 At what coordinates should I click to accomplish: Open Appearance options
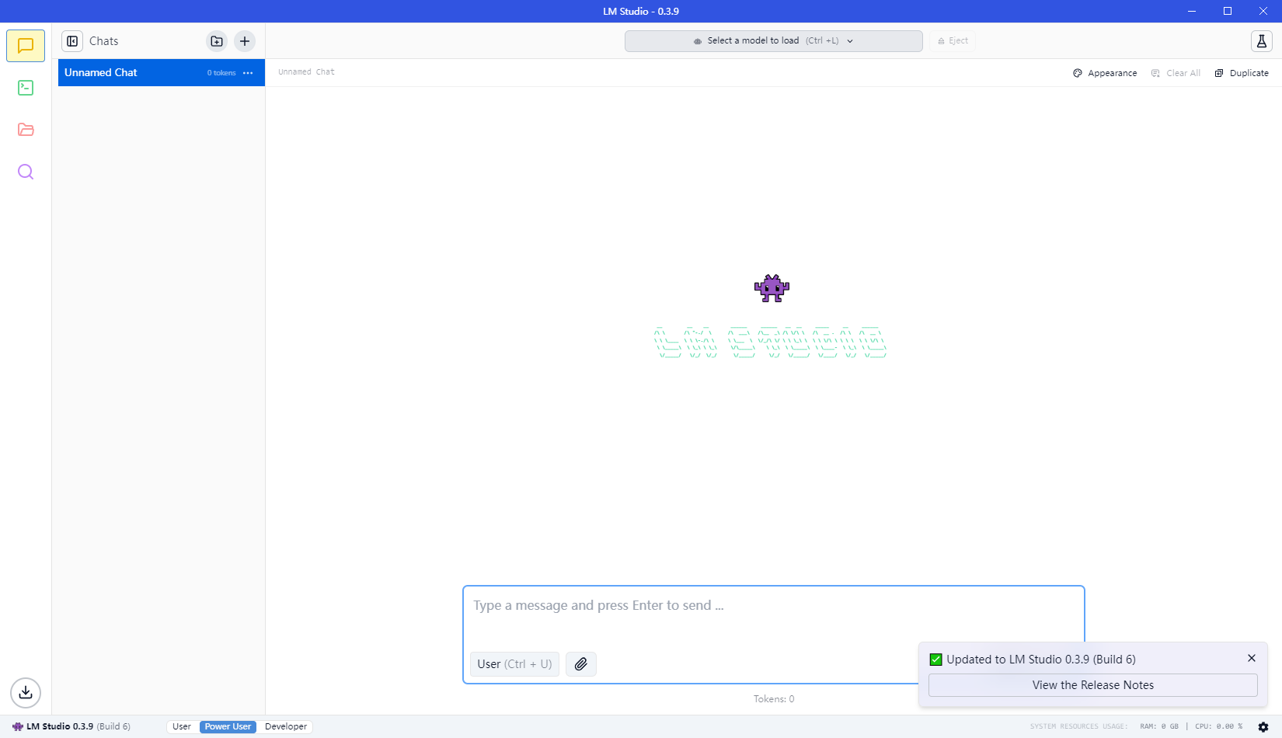tap(1105, 73)
